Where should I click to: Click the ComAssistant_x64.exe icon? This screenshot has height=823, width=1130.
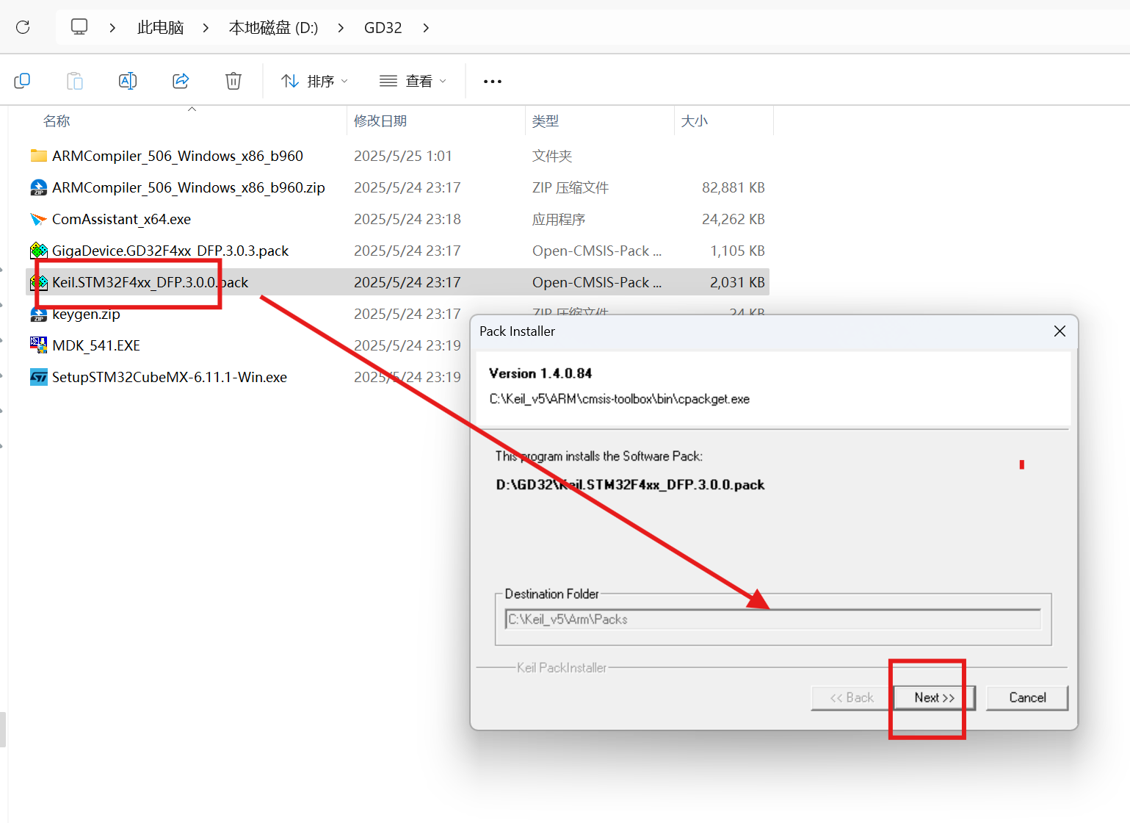tap(39, 219)
